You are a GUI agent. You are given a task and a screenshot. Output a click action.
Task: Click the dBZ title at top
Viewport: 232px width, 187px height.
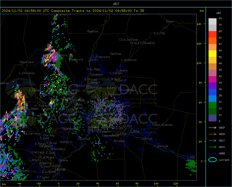(x=116, y=4)
